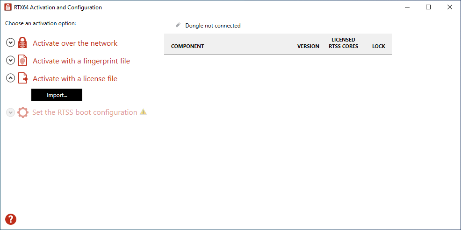Image resolution: width=461 pixels, height=230 pixels.
Task: Select the Activate with a fingerprint file text
Action: pos(81,61)
